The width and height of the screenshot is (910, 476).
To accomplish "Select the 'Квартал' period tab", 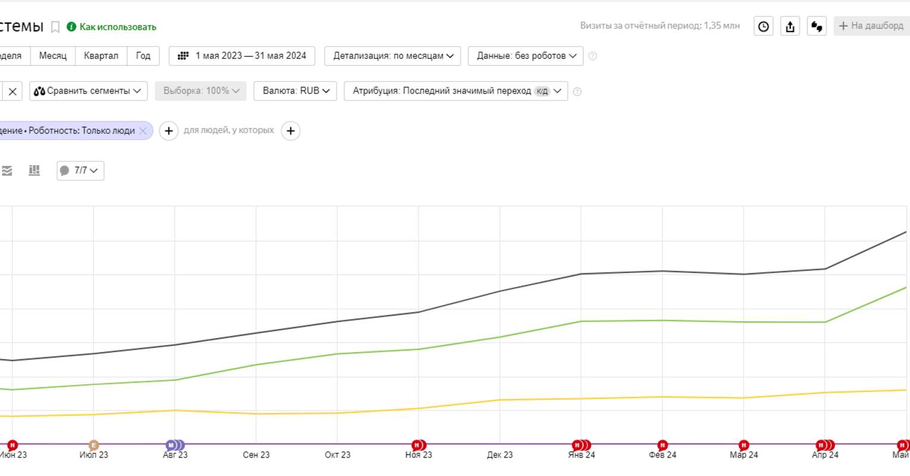I will (101, 56).
